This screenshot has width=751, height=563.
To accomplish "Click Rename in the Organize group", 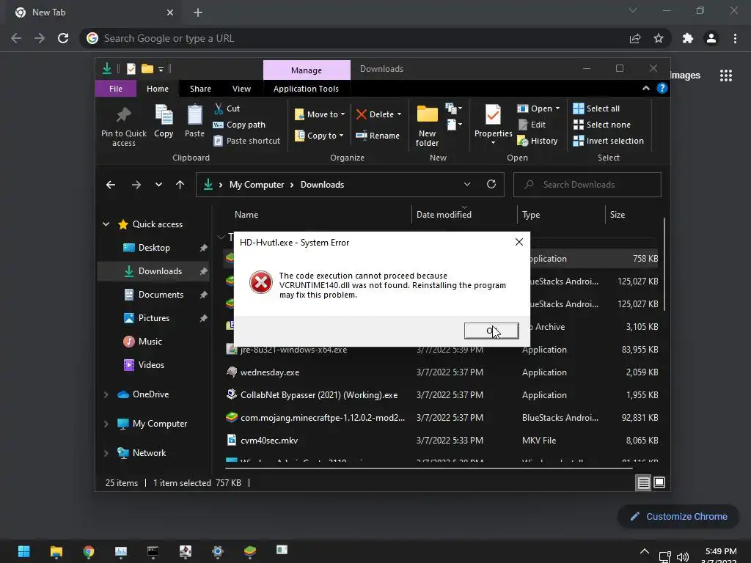I will 378,136.
